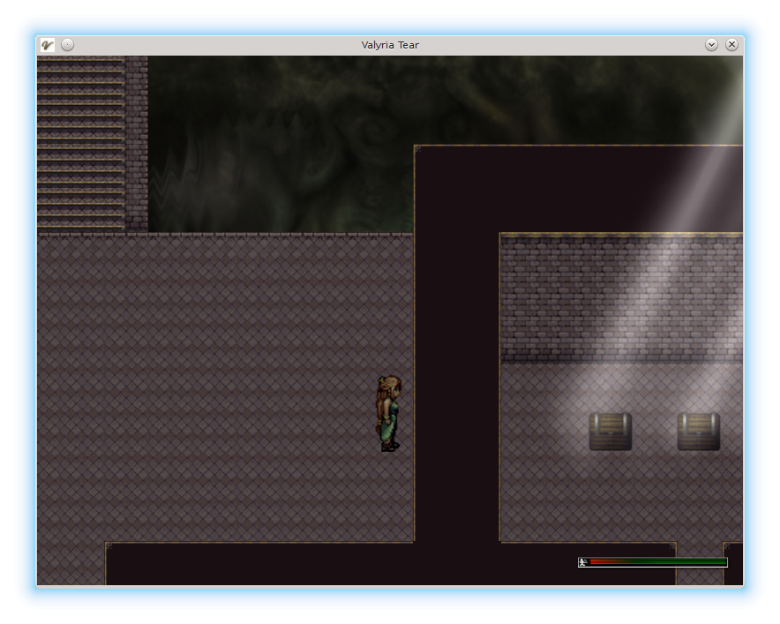Viewport: 780px width, 624px height.
Task: Minimize the Valyria Tear window
Action: (x=712, y=45)
